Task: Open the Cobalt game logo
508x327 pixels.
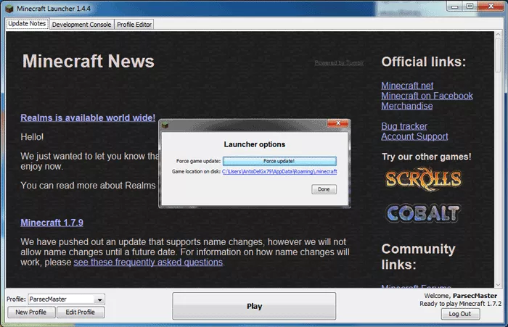Action: point(423,213)
